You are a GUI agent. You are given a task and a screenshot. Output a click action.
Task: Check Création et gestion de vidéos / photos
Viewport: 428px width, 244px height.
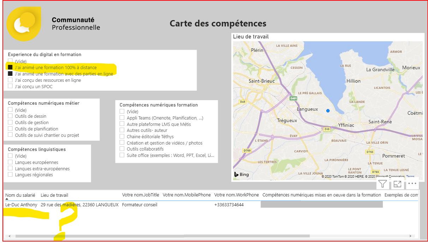coord(122,143)
